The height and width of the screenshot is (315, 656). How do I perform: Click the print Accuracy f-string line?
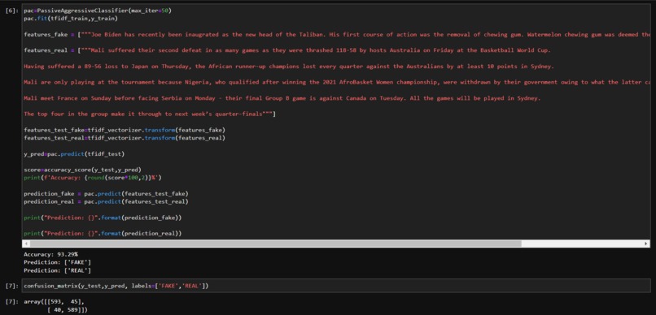(x=93, y=178)
